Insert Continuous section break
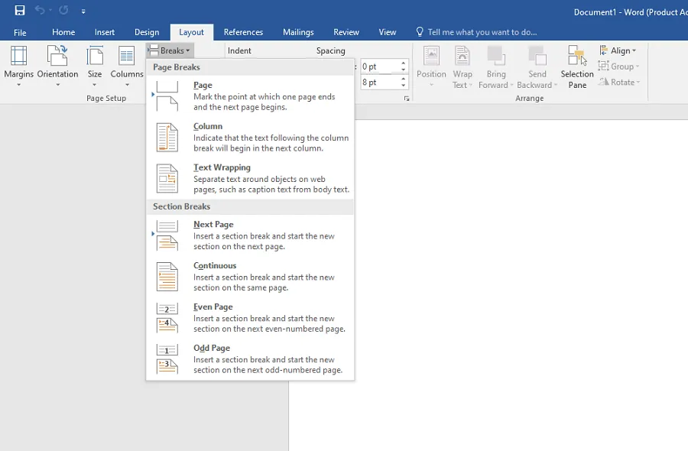The image size is (688, 451). coord(250,277)
